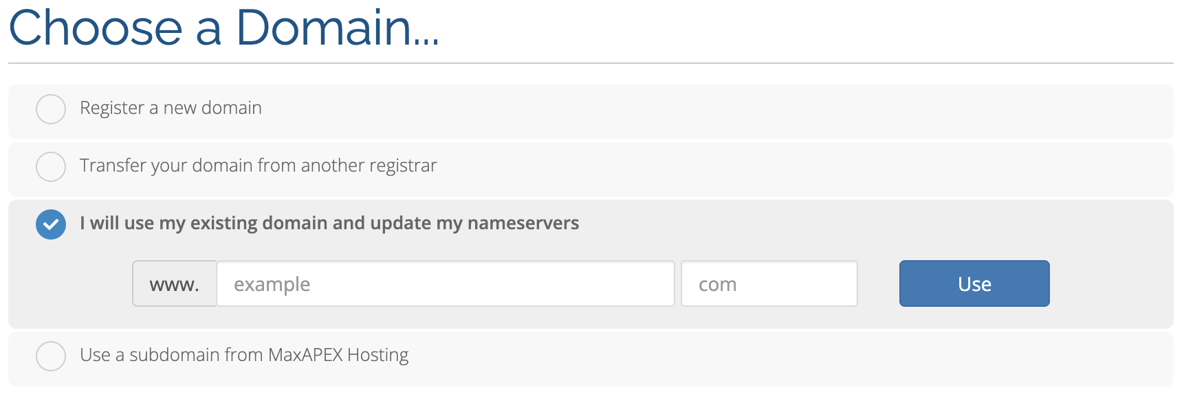1184x394 pixels.
Task: Click the empty circle beside Transfer option
Action: 51,167
